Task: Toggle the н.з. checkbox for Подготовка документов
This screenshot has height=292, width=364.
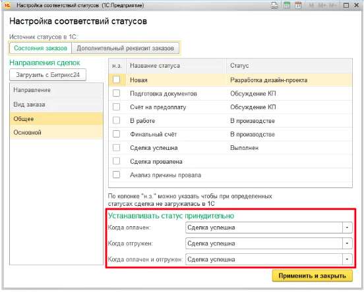Action: click(116, 93)
